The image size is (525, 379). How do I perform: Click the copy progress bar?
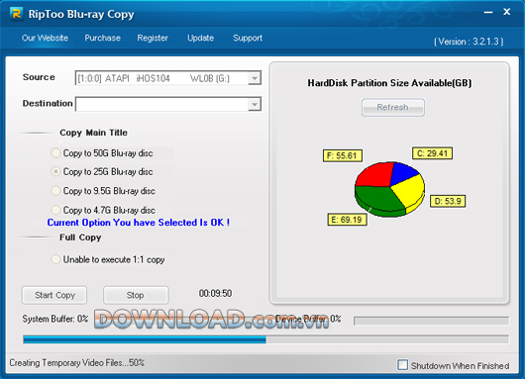click(x=265, y=339)
